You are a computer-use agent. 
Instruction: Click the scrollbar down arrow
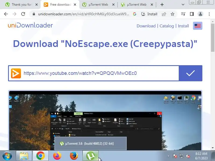pos(213,148)
